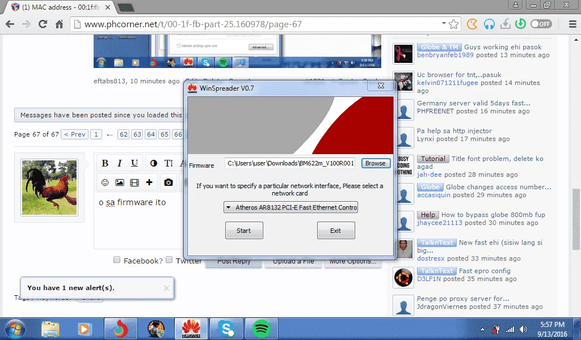The image size is (581, 340).
Task: Click the volume speaker tray icon
Action: [x=523, y=329]
